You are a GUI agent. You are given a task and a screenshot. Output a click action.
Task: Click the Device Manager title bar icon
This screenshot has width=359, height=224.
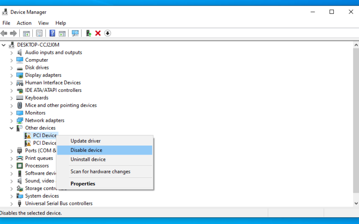click(4, 12)
